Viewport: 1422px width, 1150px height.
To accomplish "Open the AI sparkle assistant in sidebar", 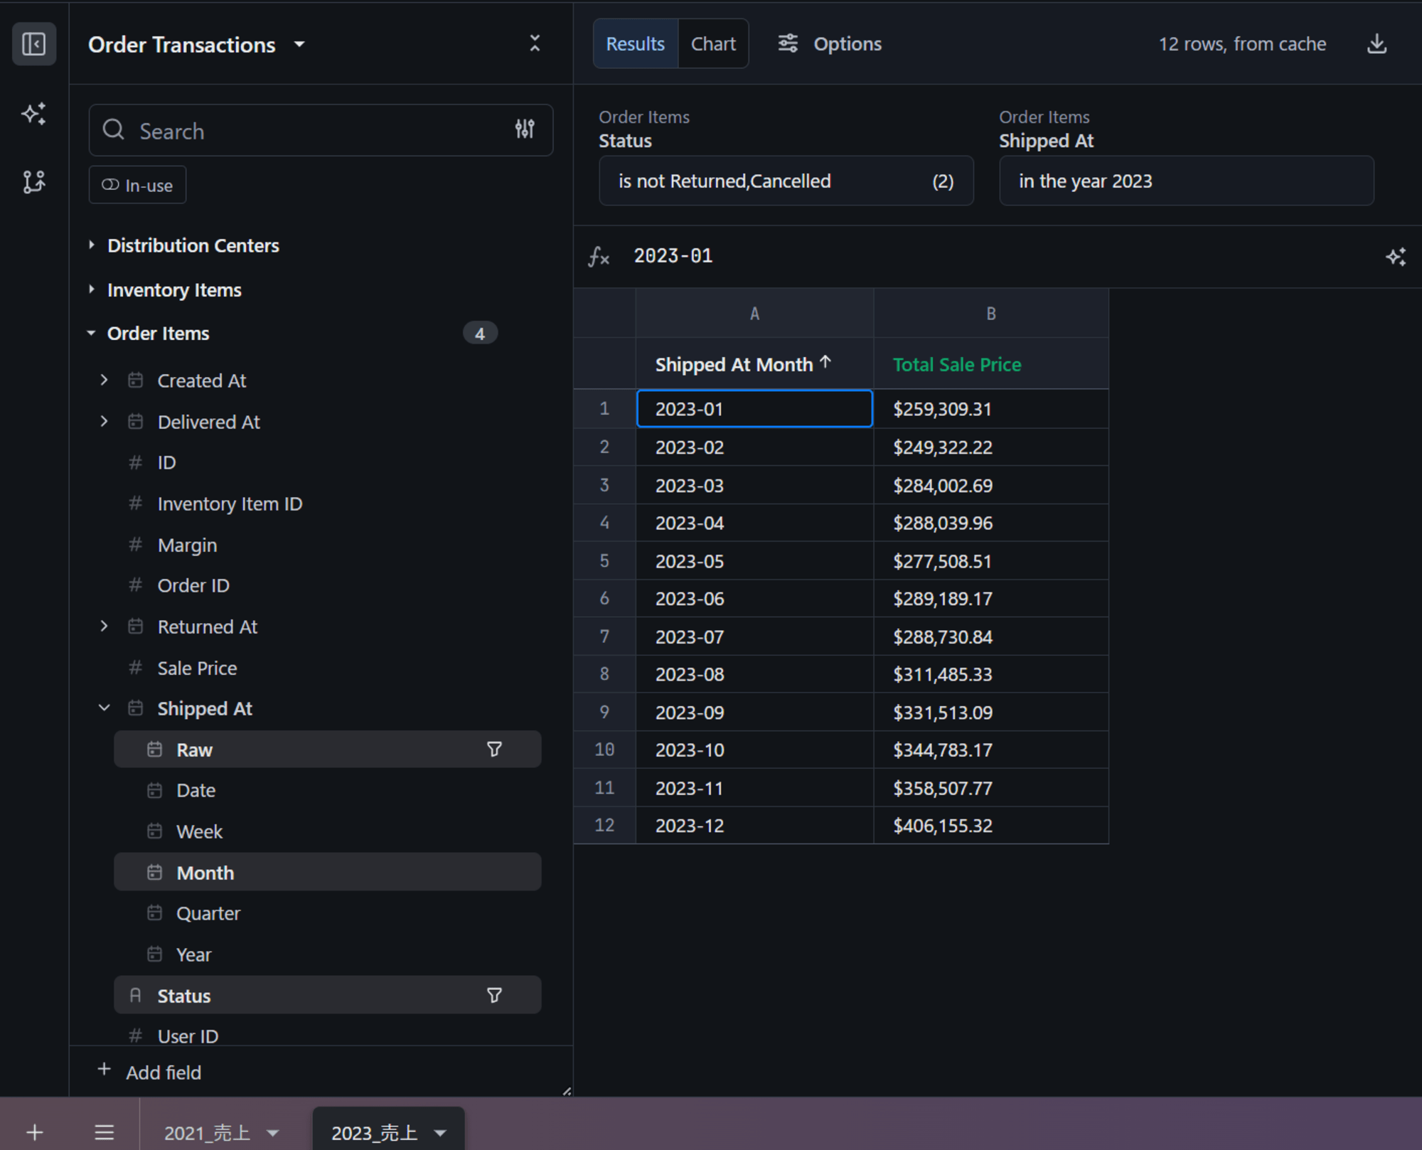I will pos(34,114).
